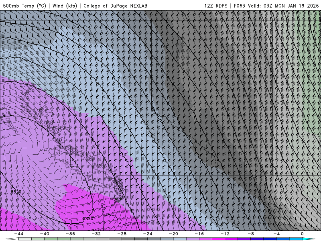Viewport: 321px width, 241px height.
Task: Click the 0 color scale label
Action: click(x=302, y=234)
